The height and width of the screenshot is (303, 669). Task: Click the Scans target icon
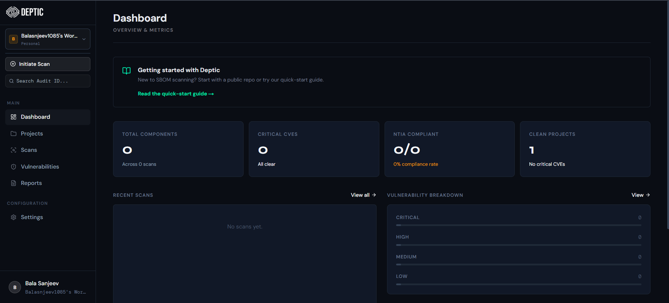point(14,150)
